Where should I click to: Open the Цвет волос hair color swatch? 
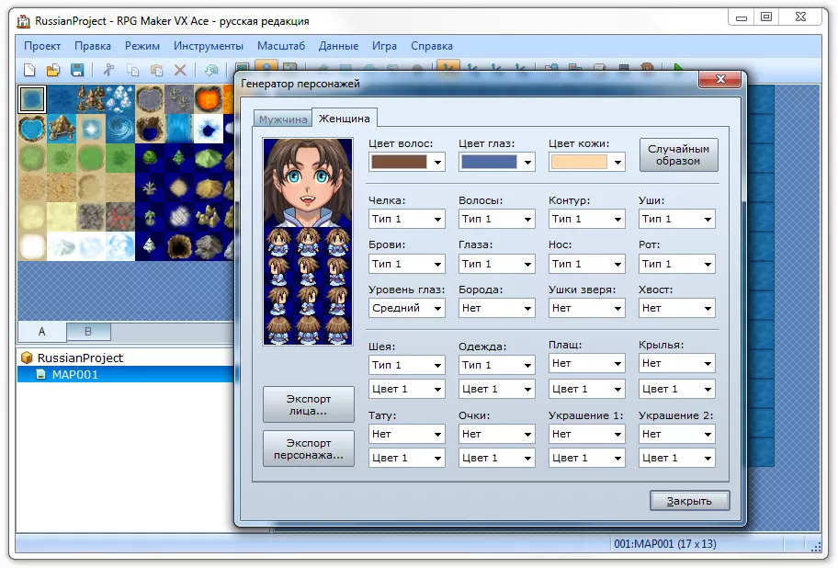(407, 162)
